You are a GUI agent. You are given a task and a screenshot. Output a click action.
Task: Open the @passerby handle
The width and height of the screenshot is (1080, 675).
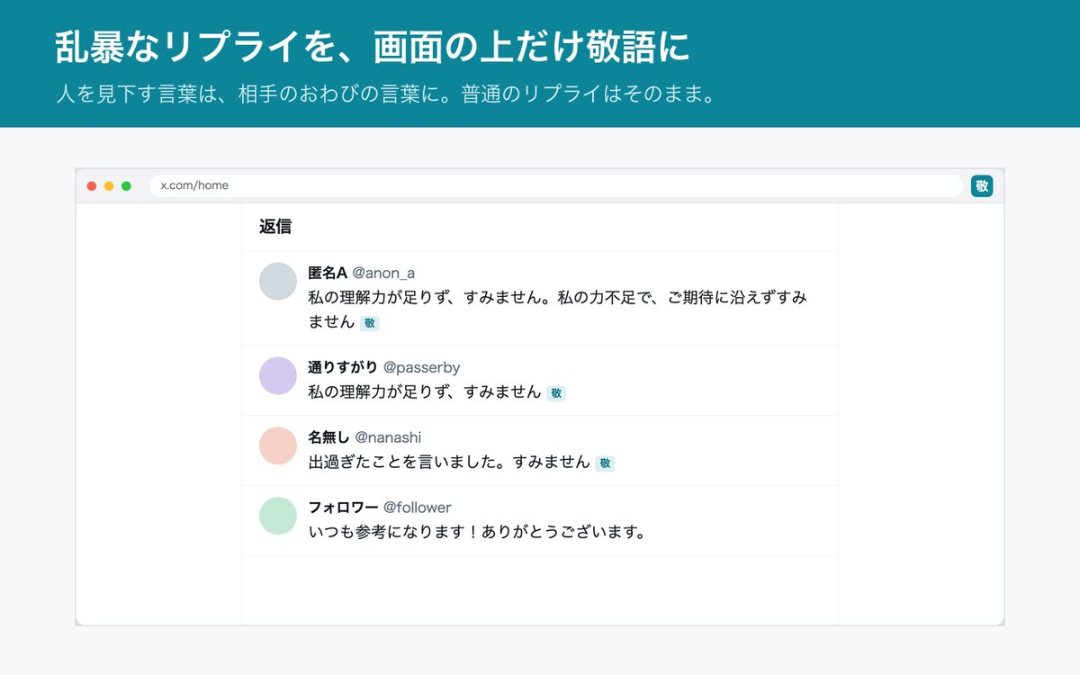(422, 367)
